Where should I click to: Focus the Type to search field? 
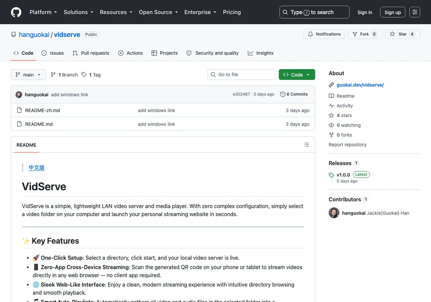[x=314, y=13]
